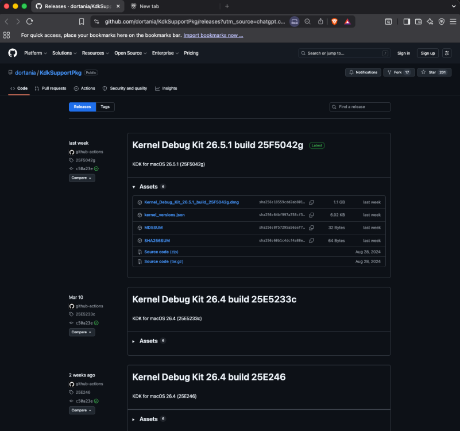Click the Find a release search field
460x431 pixels.
tap(360, 107)
